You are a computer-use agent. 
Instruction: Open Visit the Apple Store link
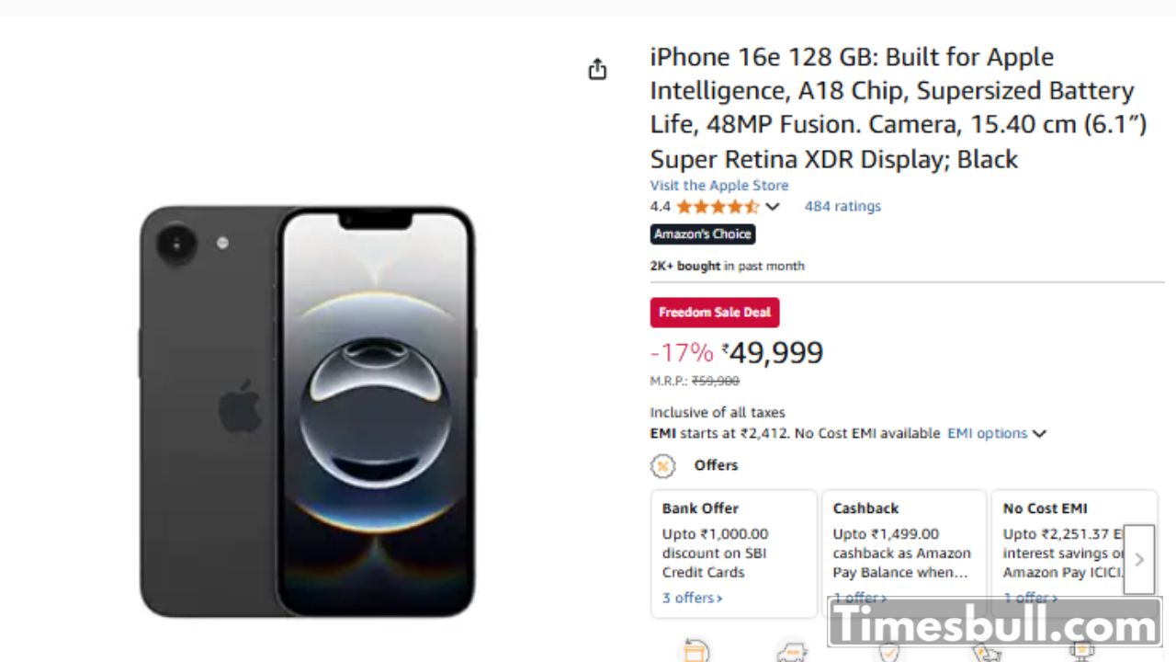718,186
